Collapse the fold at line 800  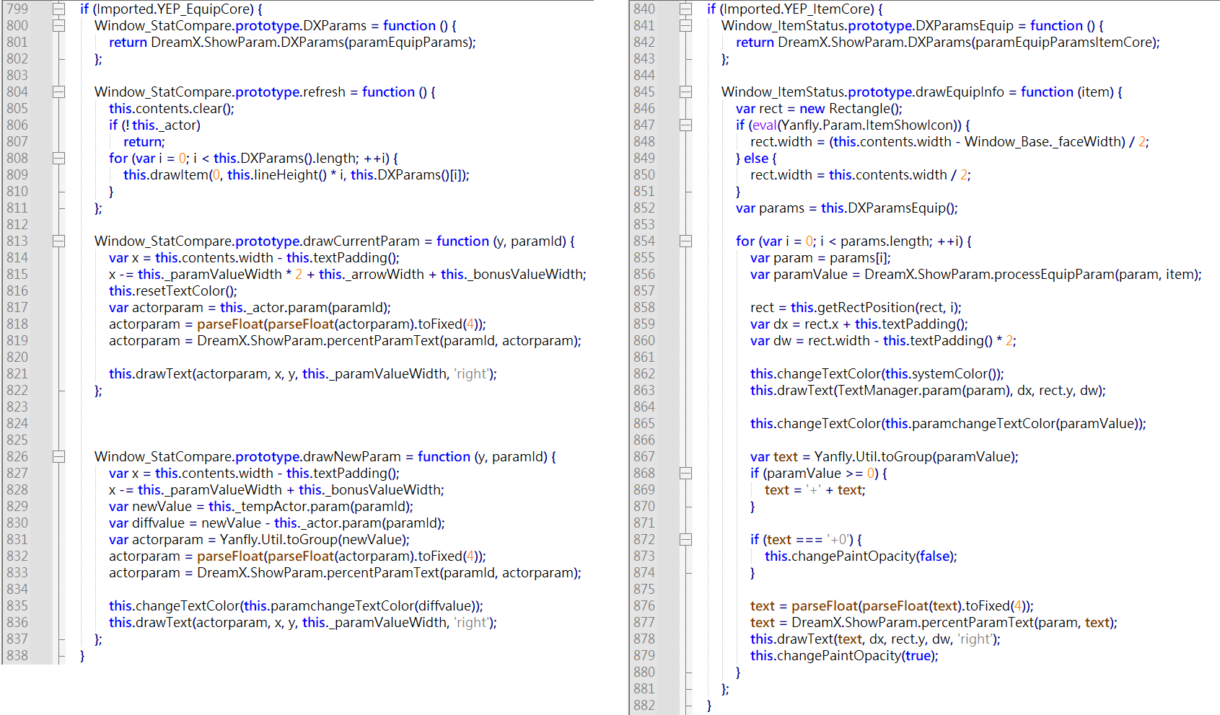pos(59,26)
